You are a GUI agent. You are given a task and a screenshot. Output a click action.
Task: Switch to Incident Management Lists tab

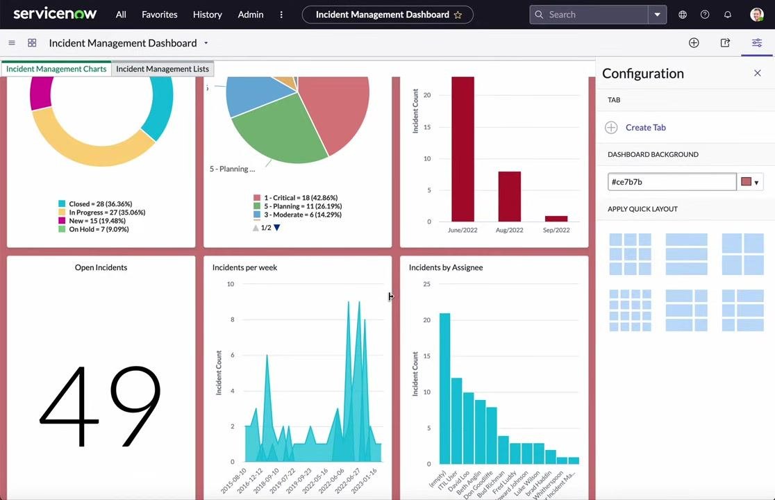(162, 69)
